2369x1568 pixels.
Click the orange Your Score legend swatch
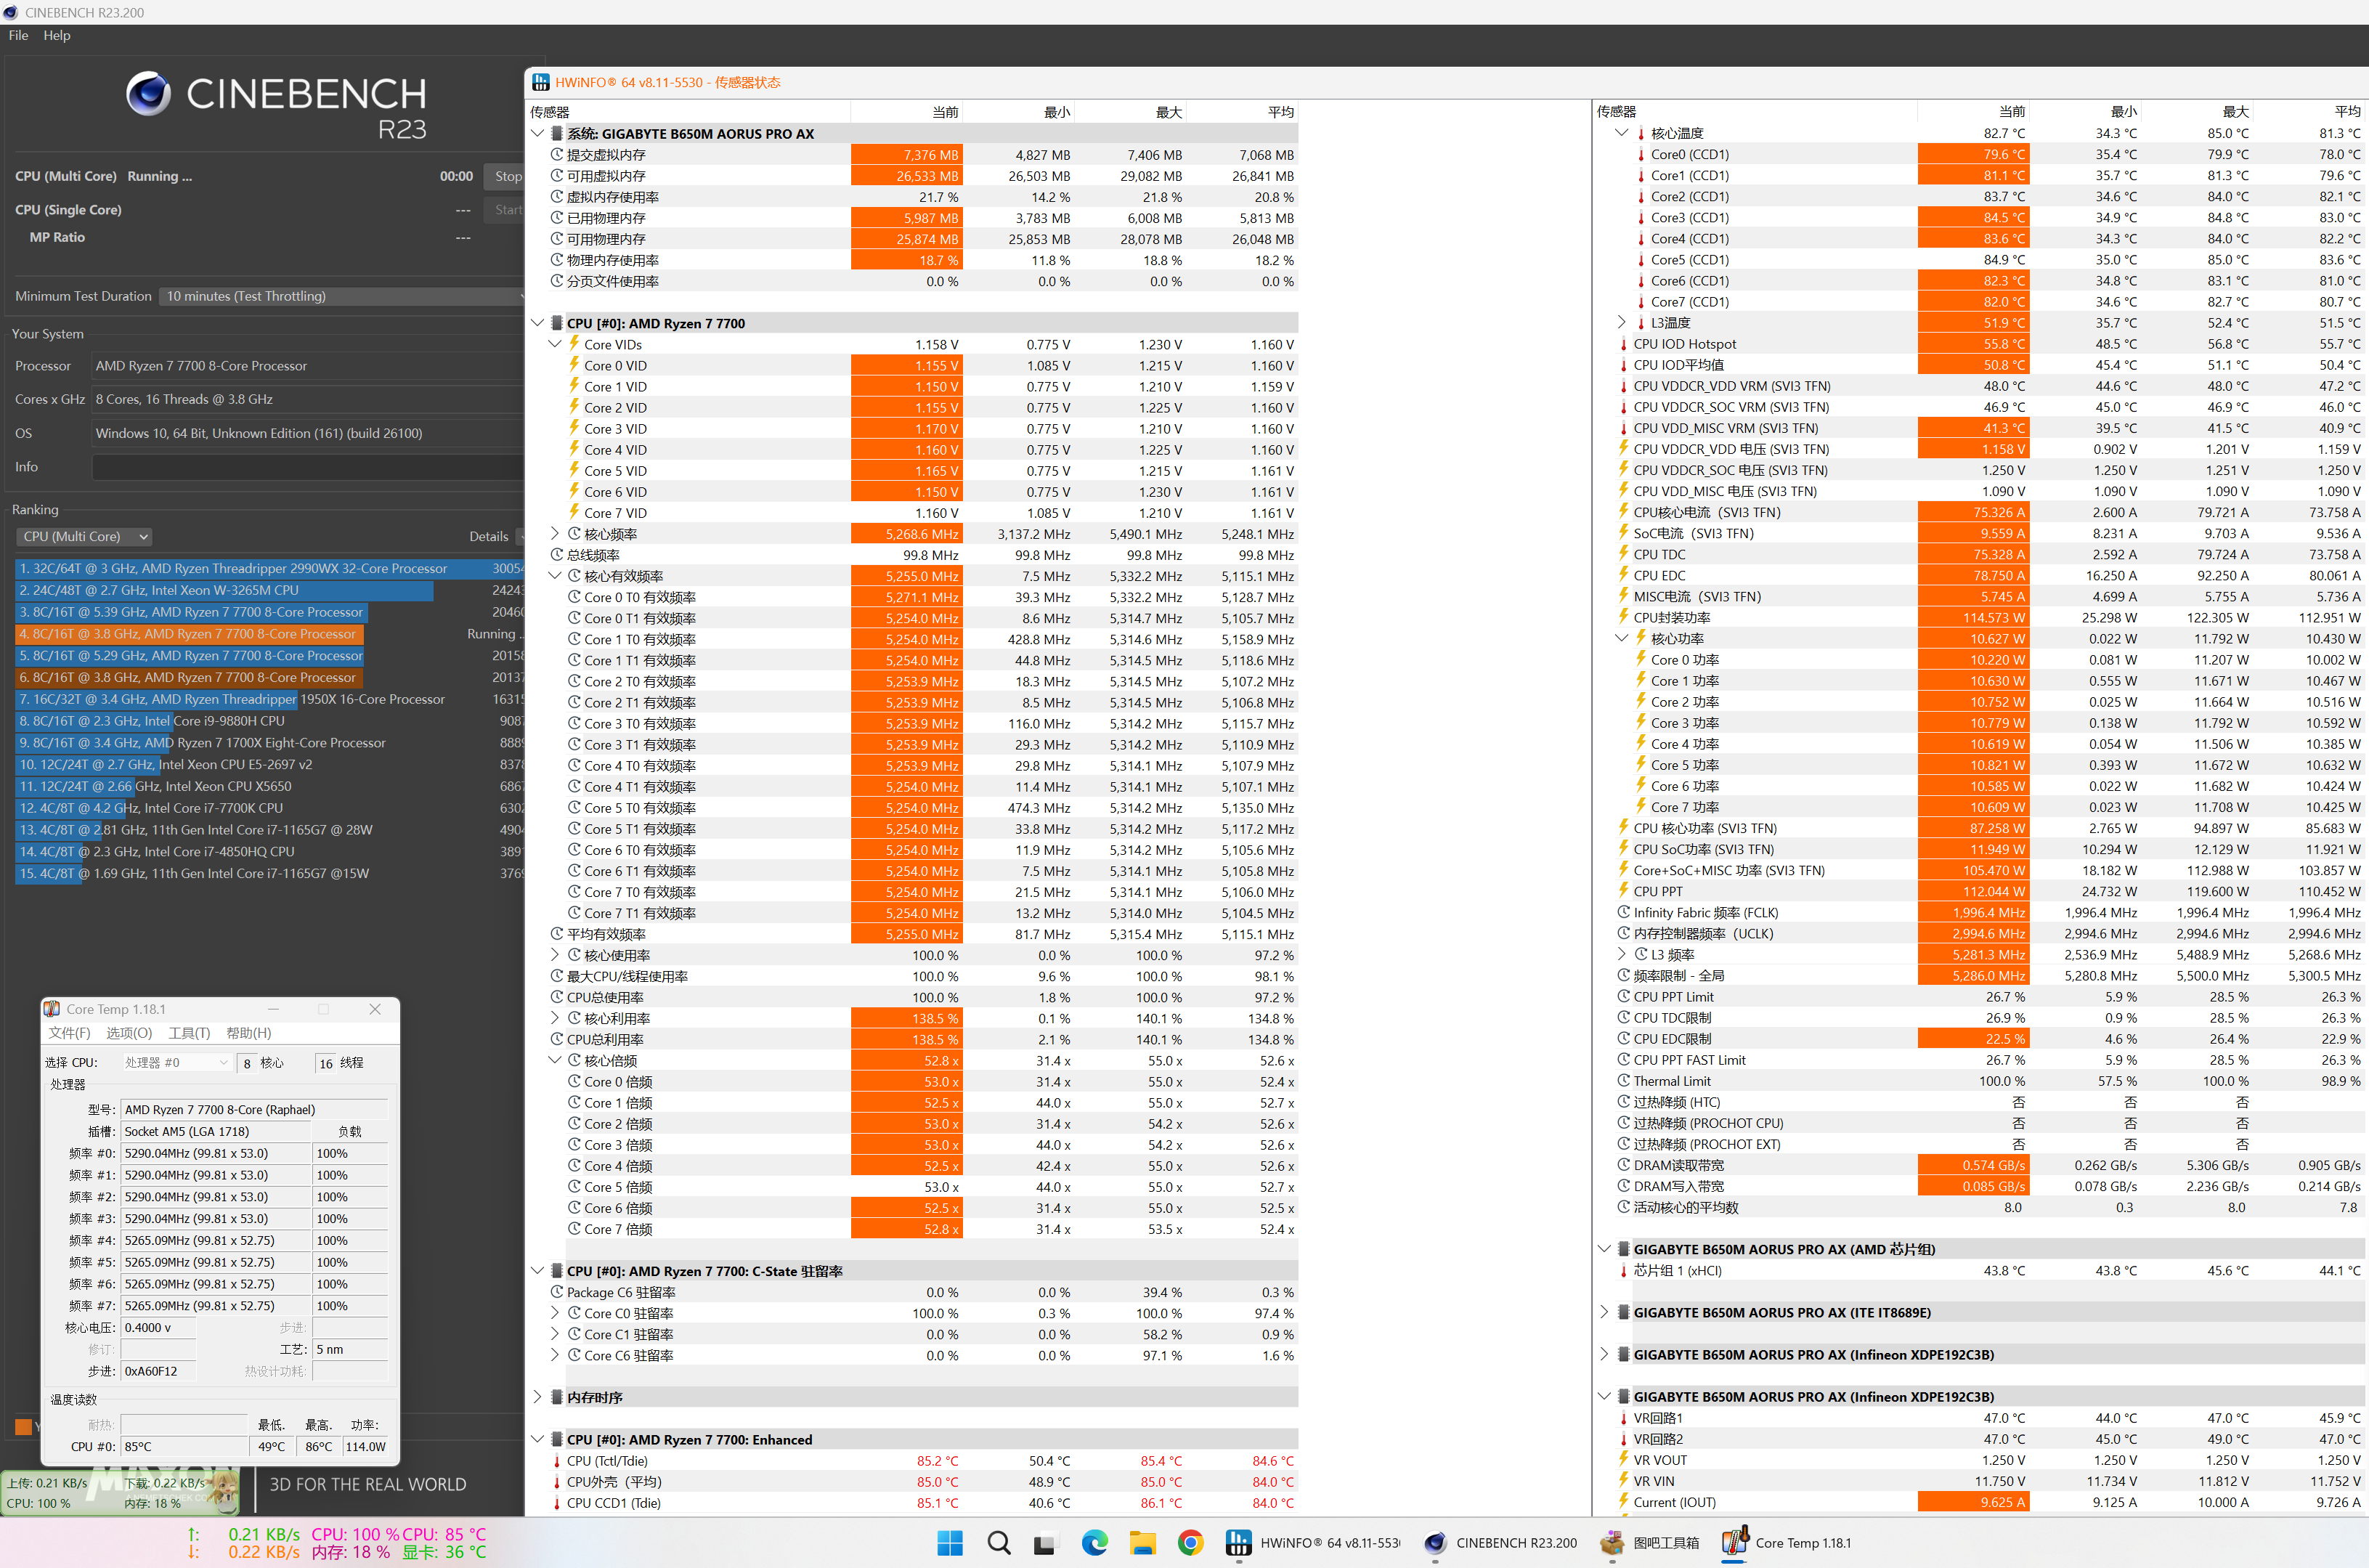point(23,1427)
